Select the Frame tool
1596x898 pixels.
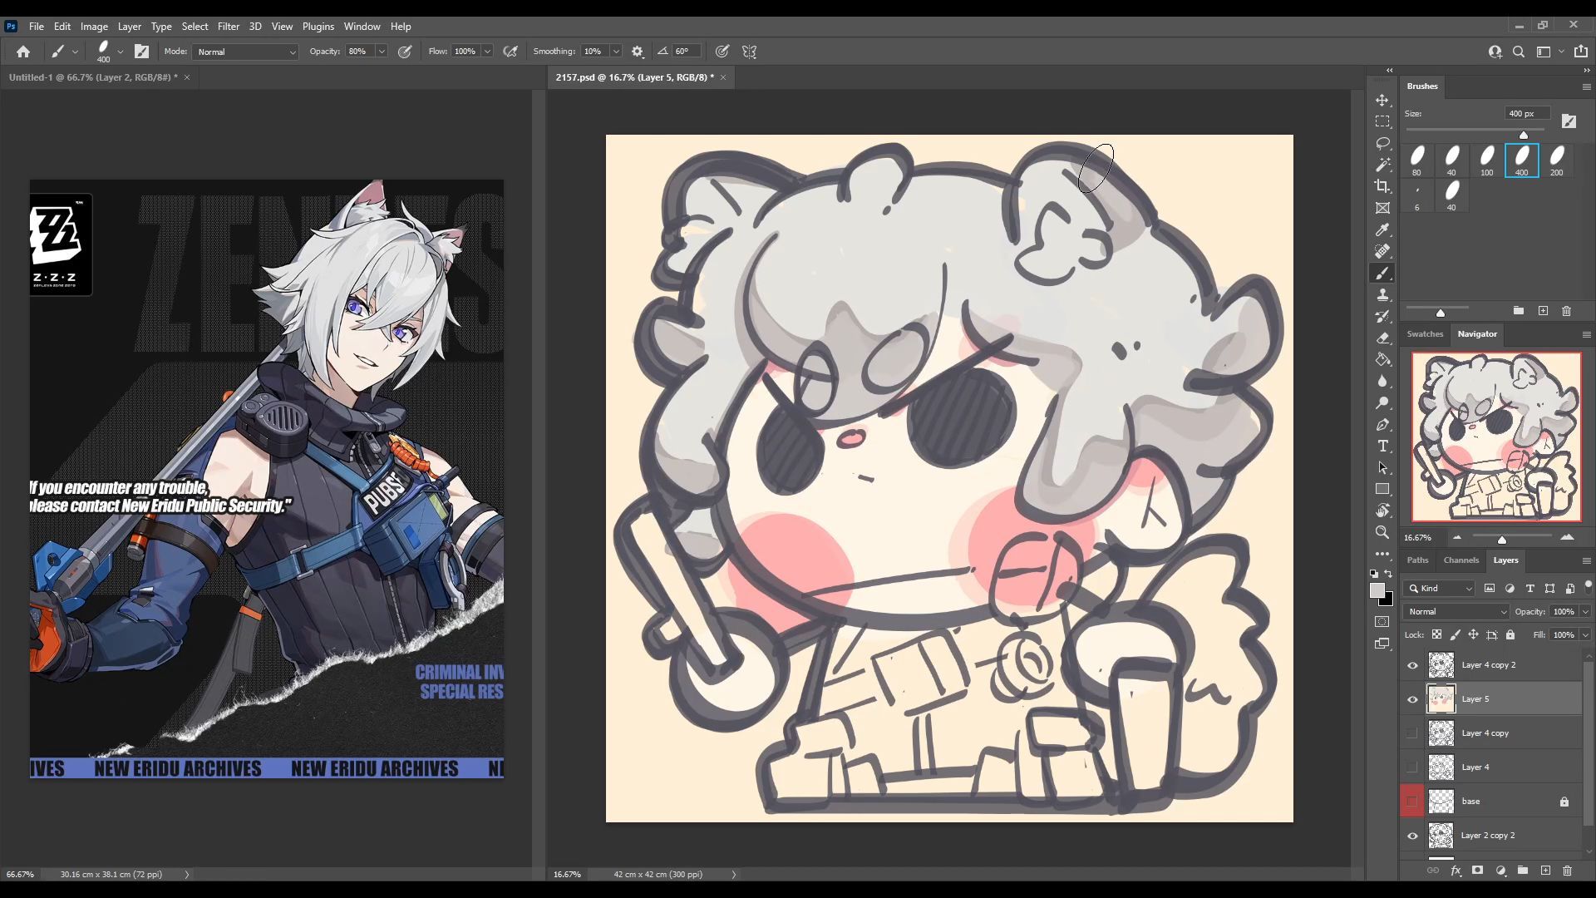click(x=1382, y=208)
